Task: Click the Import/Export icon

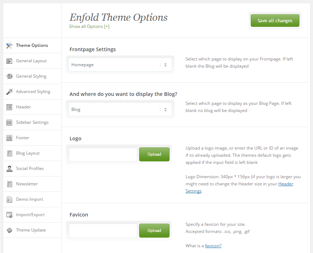Action: click(9, 215)
